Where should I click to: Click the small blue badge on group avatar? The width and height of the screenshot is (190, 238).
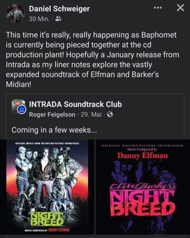point(22,110)
